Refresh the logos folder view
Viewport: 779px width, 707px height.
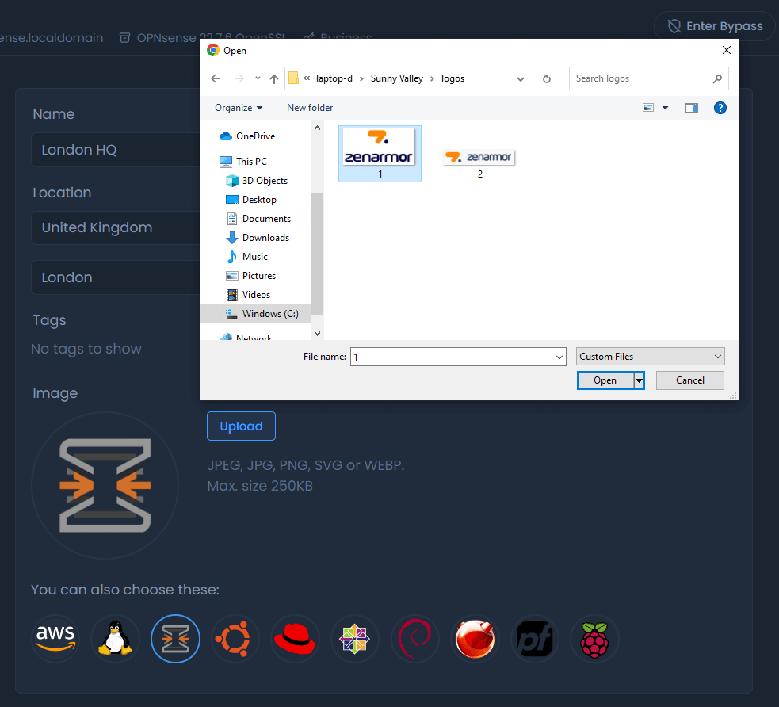[547, 78]
